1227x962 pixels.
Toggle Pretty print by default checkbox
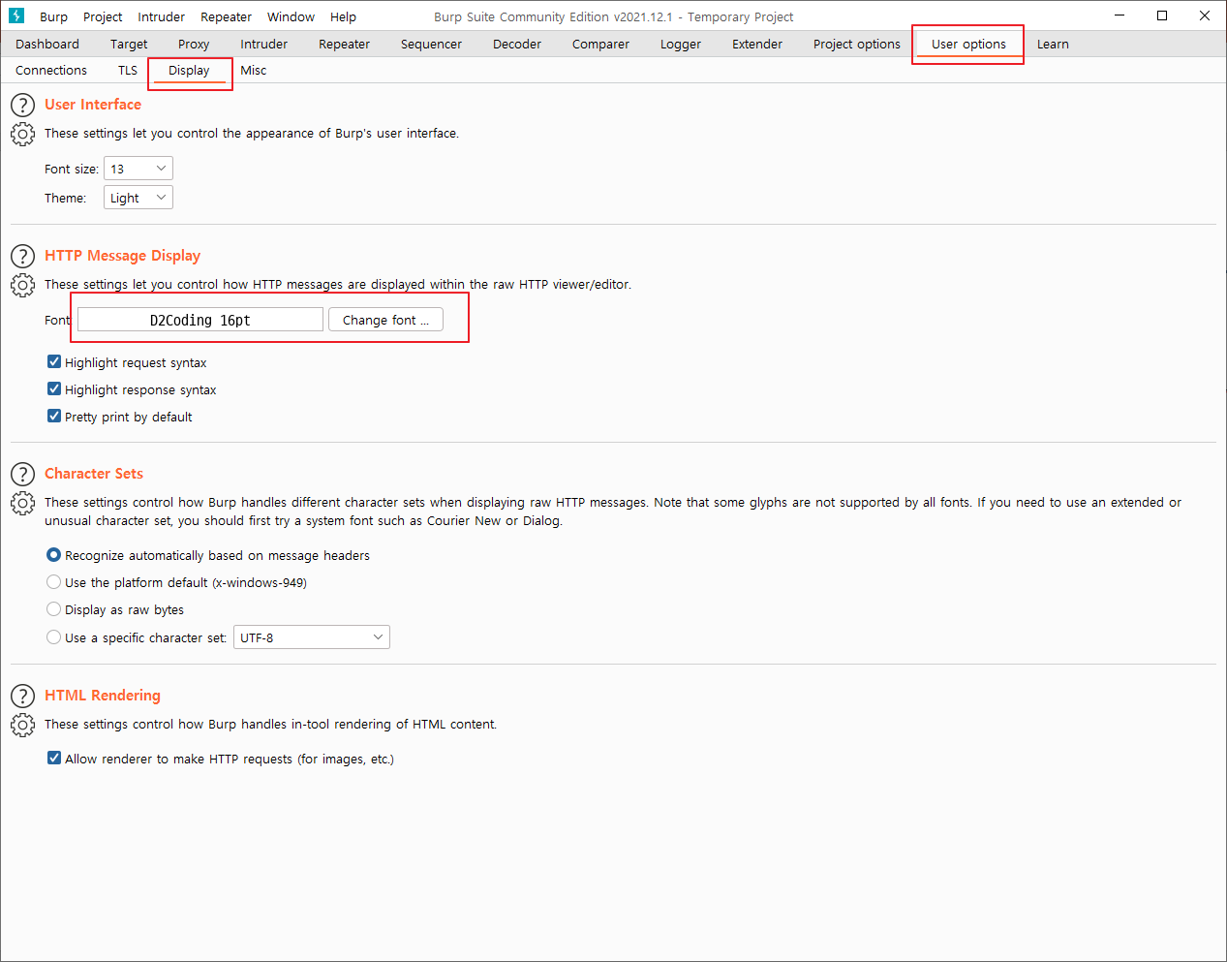(54, 416)
